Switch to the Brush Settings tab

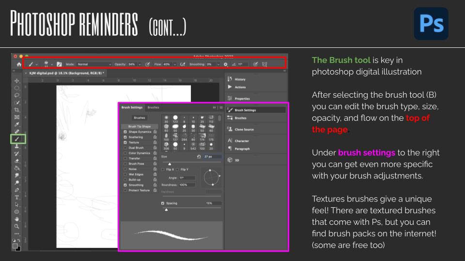click(x=132, y=107)
